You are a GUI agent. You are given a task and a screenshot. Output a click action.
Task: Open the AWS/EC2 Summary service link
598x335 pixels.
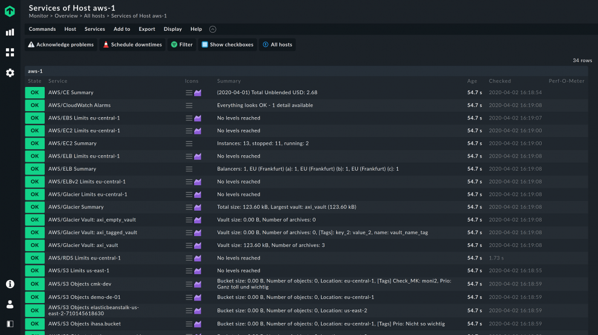[x=73, y=144]
